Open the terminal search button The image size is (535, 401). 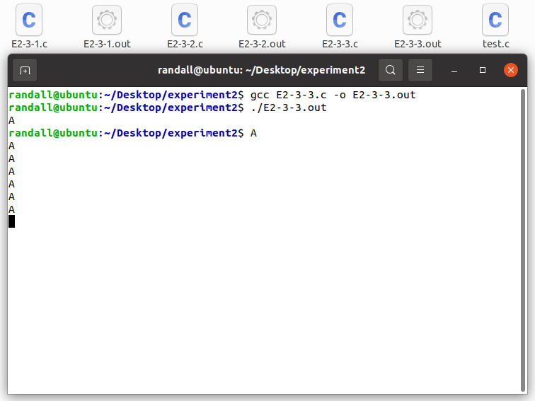point(390,71)
